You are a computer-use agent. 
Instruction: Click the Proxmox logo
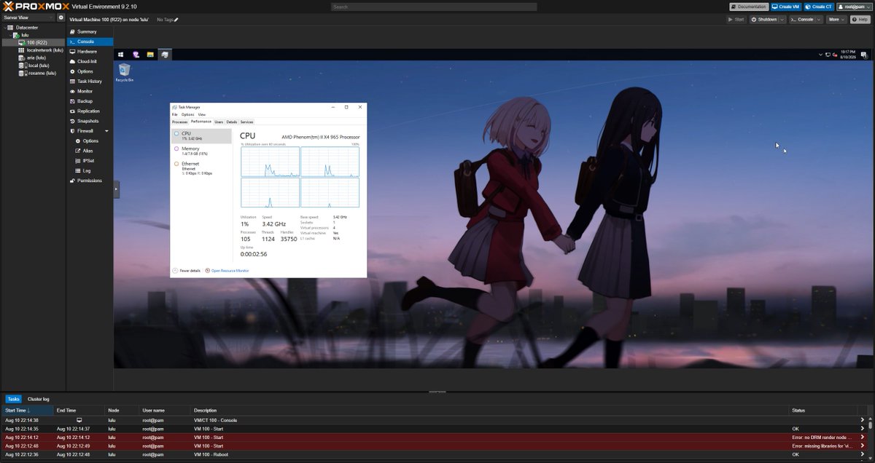coord(36,6)
